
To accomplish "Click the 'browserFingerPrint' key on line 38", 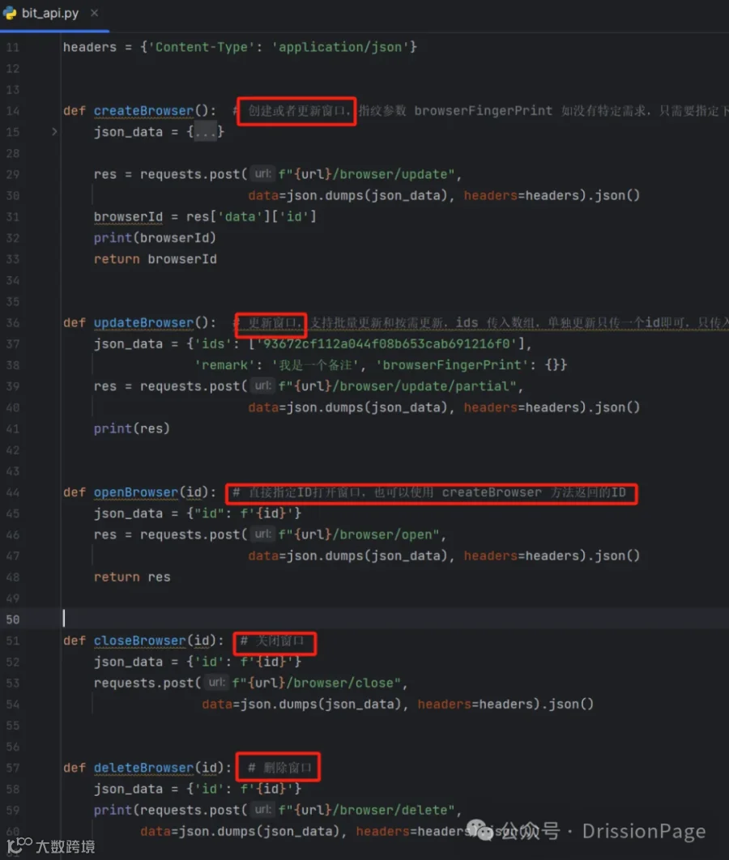I will click(451, 364).
